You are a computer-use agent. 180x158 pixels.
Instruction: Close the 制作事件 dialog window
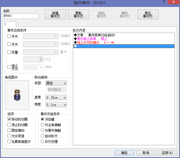tap(173, 2)
